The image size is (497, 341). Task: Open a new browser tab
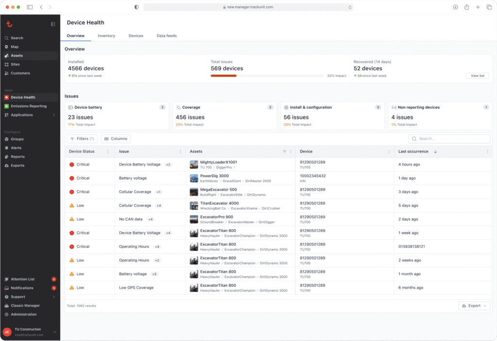[x=478, y=7]
